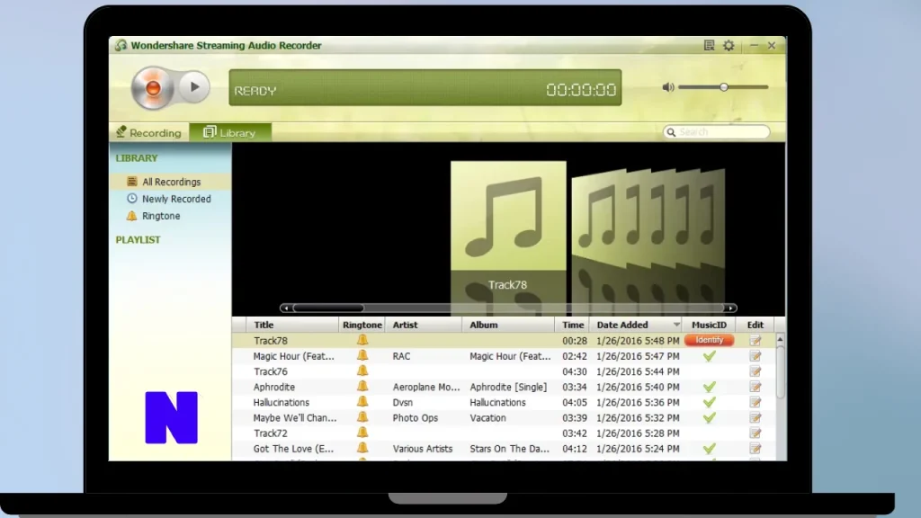Viewport: 921px width, 518px height.
Task: Select the Magic Hour (Feat... title
Action: (294, 356)
